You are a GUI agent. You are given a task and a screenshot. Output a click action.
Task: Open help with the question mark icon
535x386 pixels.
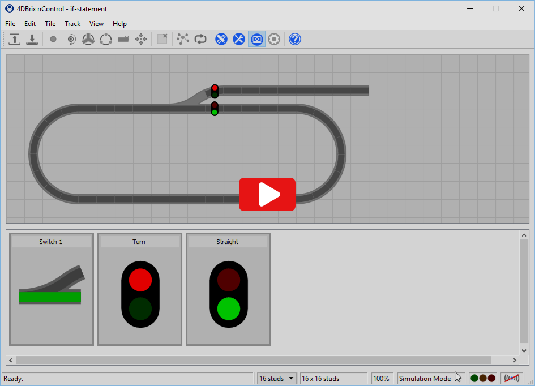(295, 39)
